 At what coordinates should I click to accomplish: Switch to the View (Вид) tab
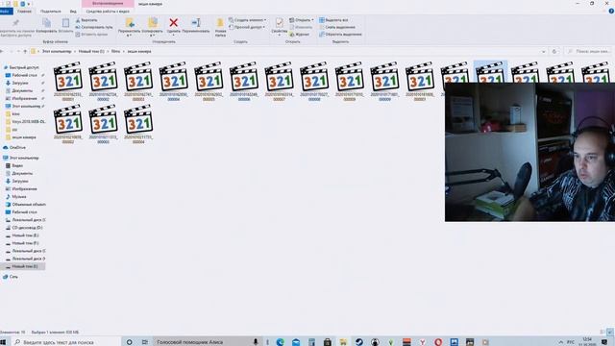pos(73,12)
